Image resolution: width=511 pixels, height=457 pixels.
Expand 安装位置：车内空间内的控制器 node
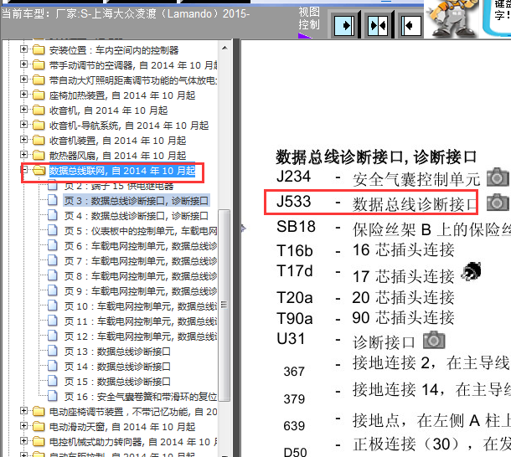23,49
